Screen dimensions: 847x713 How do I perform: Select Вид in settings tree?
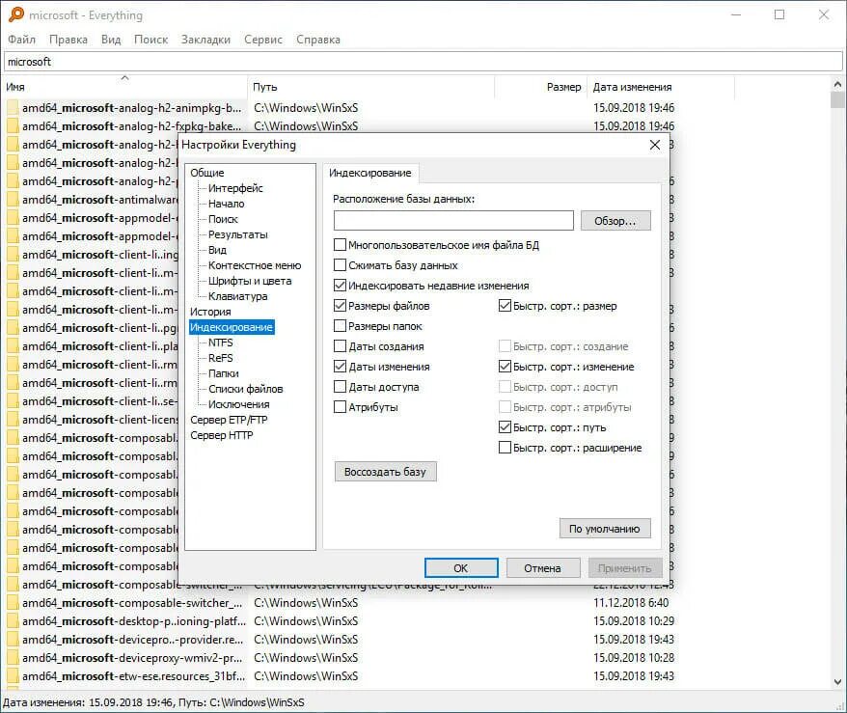pos(217,250)
